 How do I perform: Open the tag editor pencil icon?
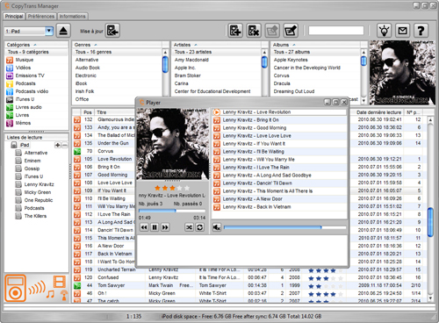pyautogui.click(x=291, y=31)
